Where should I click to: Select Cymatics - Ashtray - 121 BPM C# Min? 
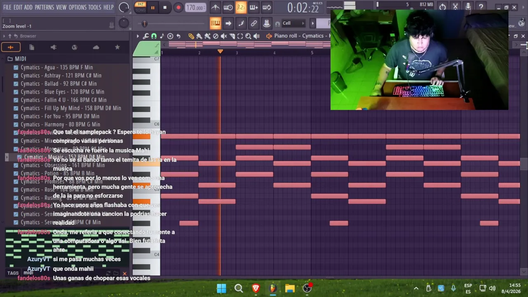tap(61, 75)
